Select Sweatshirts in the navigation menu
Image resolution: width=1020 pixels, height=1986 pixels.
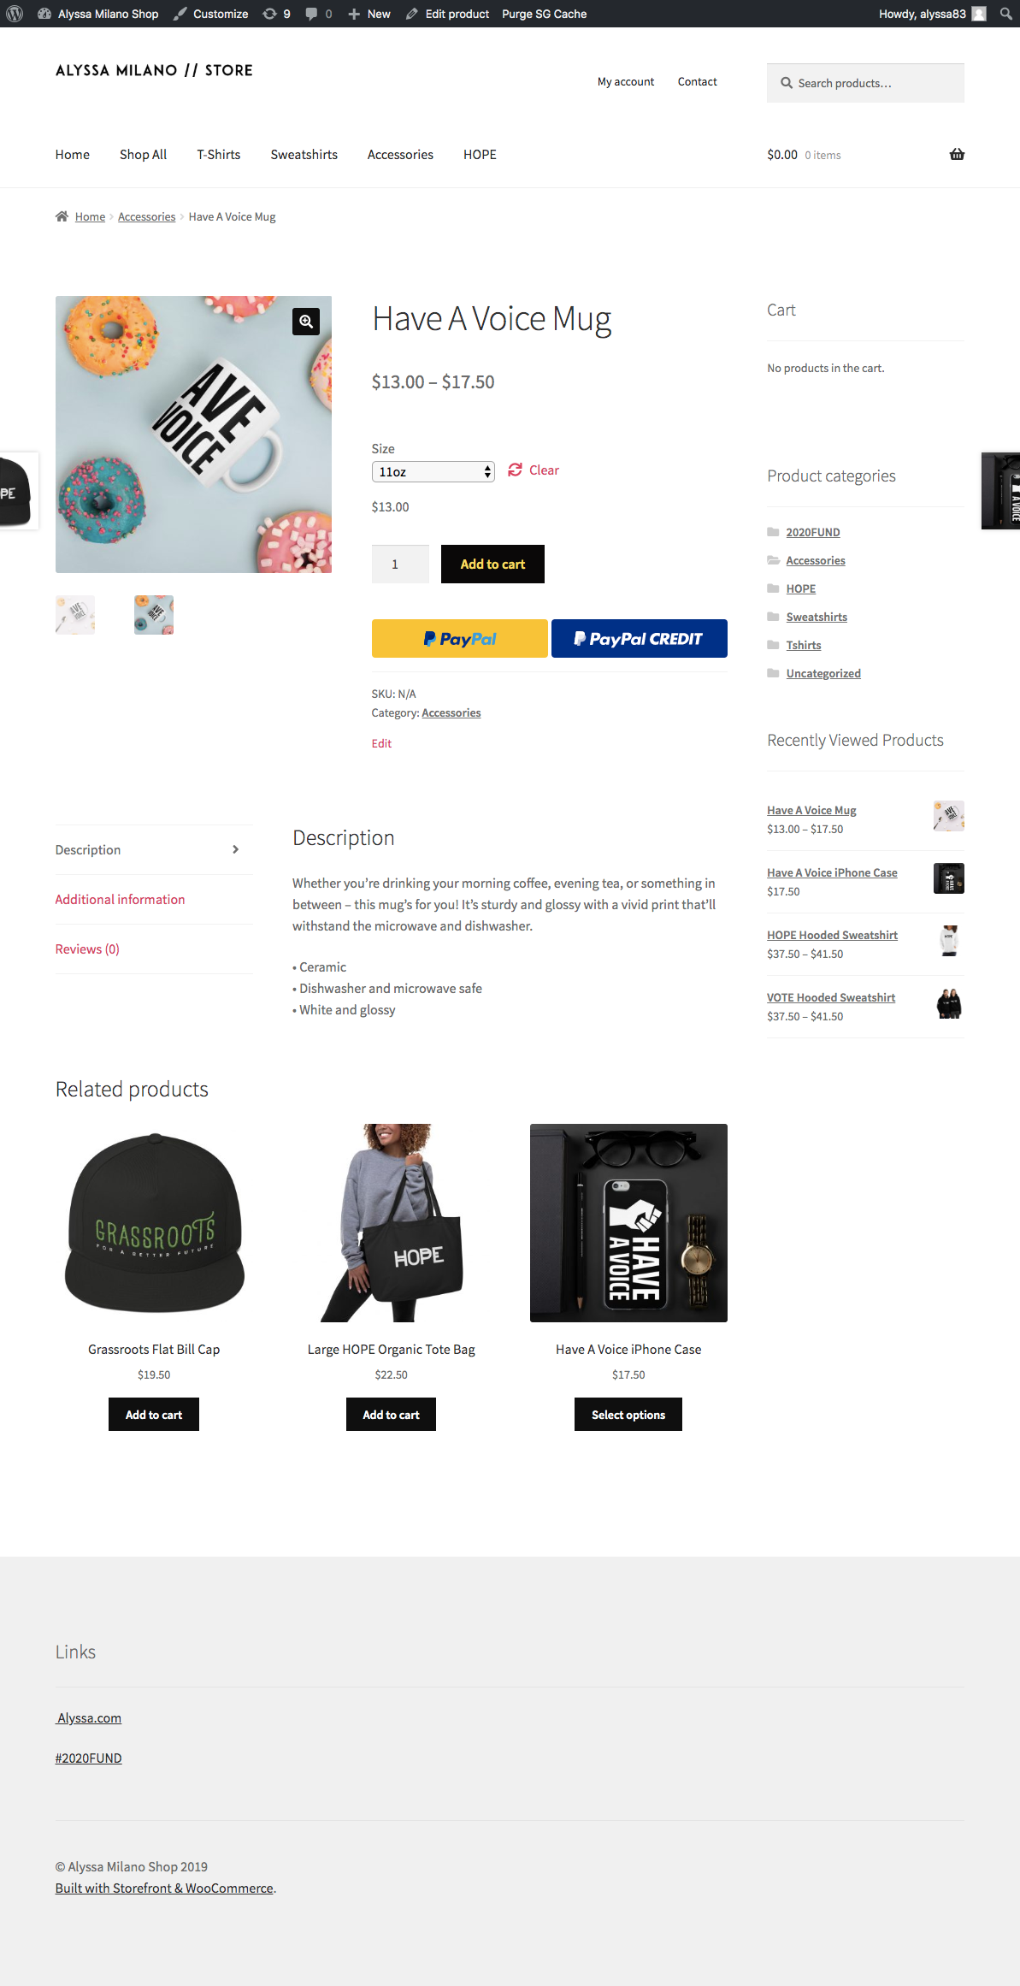coord(304,155)
